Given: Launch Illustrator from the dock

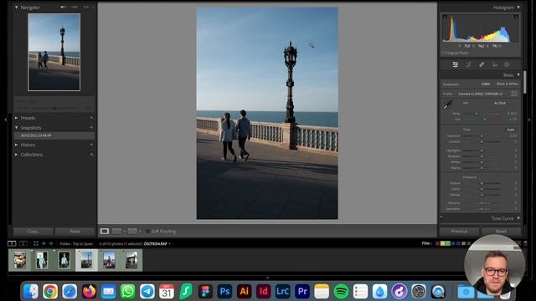Looking at the screenshot, I should 244,292.
